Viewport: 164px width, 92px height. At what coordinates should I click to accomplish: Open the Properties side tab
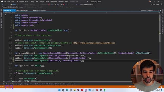point(162,20)
